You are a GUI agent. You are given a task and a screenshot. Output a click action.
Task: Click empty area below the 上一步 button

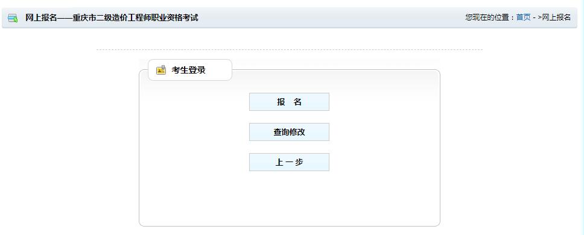click(289, 197)
